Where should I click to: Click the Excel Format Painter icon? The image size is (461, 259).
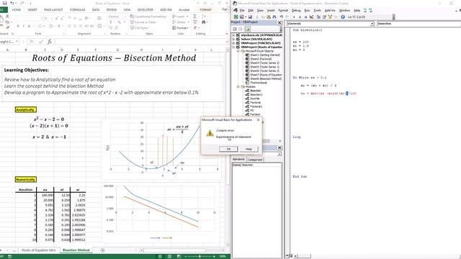(7, 27)
